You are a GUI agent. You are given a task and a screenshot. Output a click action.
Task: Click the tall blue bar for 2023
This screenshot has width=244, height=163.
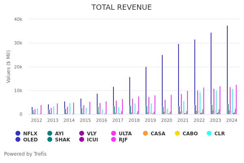(x=211, y=73)
